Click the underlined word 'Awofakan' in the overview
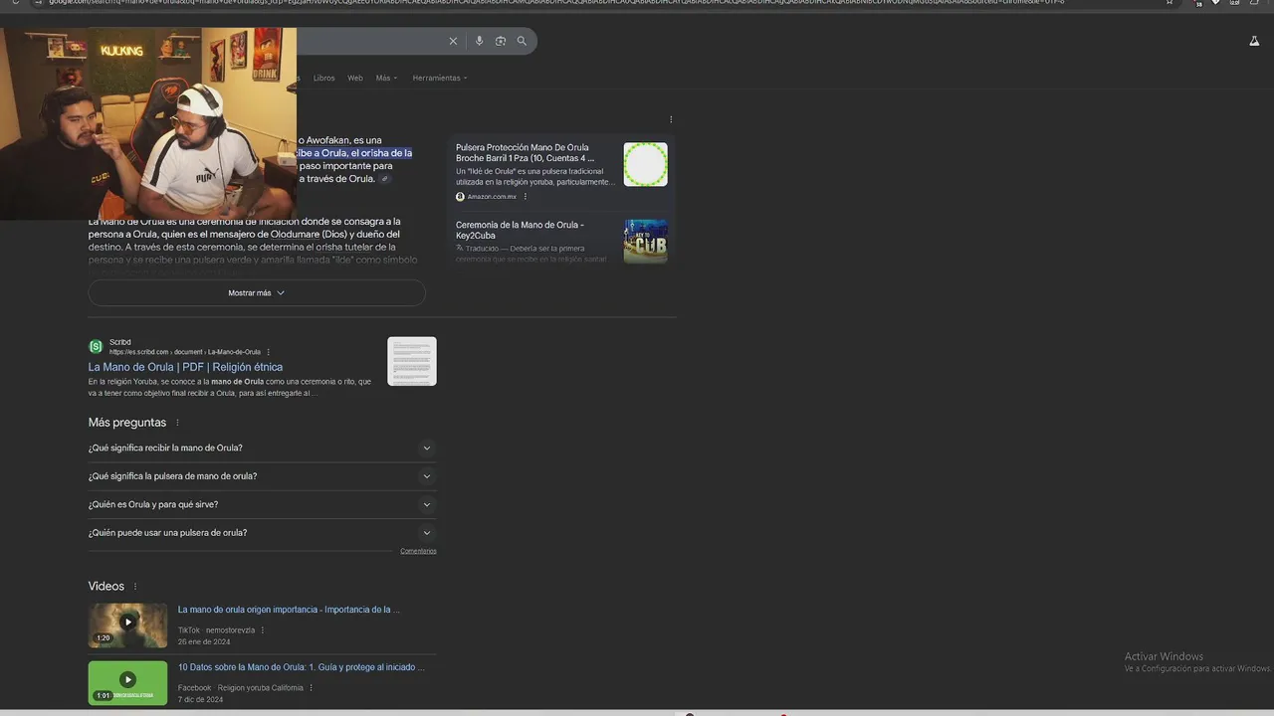This screenshot has width=1274, height=716. point(328,140)
